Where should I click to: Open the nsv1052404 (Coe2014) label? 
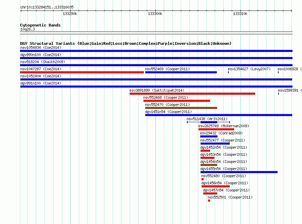pyautogui.click(x=41, y=76)
